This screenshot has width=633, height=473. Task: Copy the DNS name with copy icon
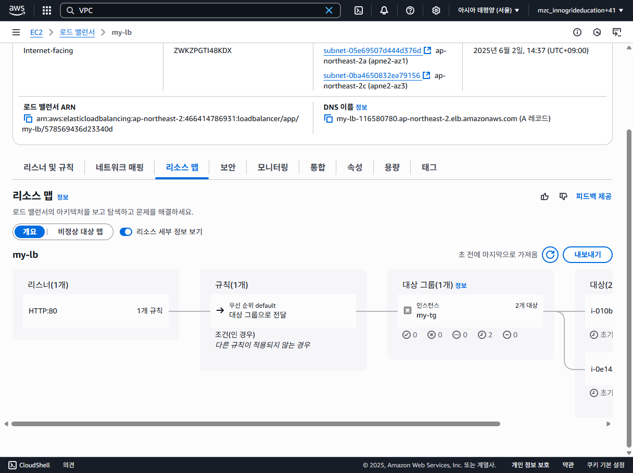pyautogui.click(x=328, y=119)
